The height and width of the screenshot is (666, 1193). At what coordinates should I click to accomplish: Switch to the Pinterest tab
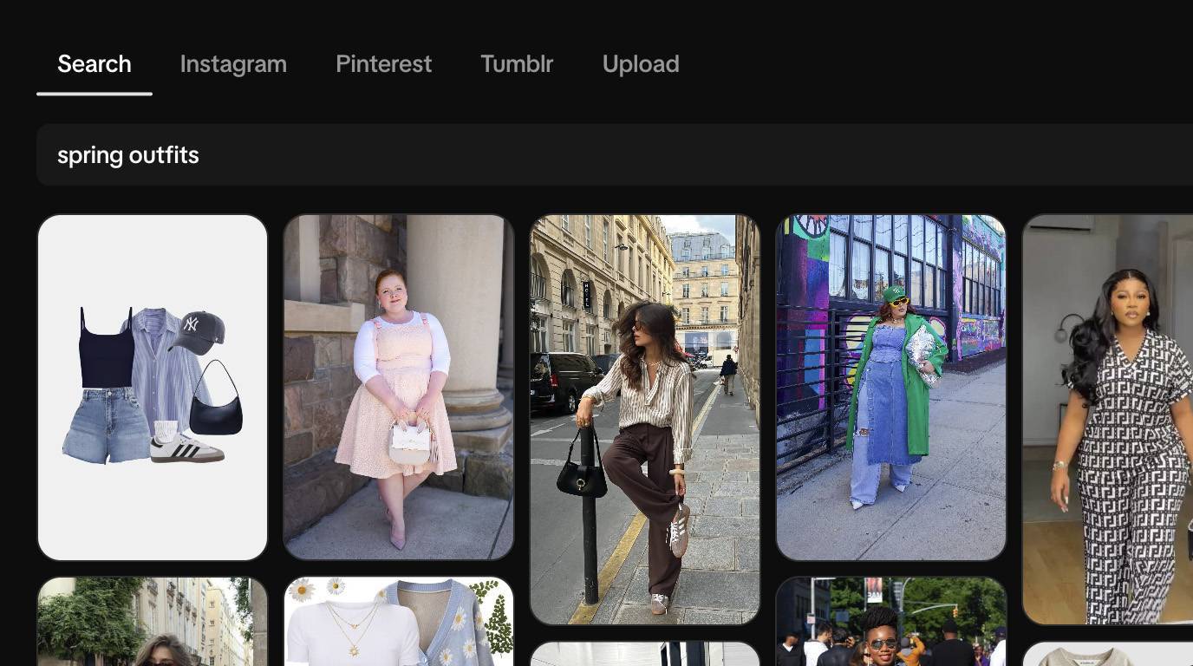click(x=384, y=63)
